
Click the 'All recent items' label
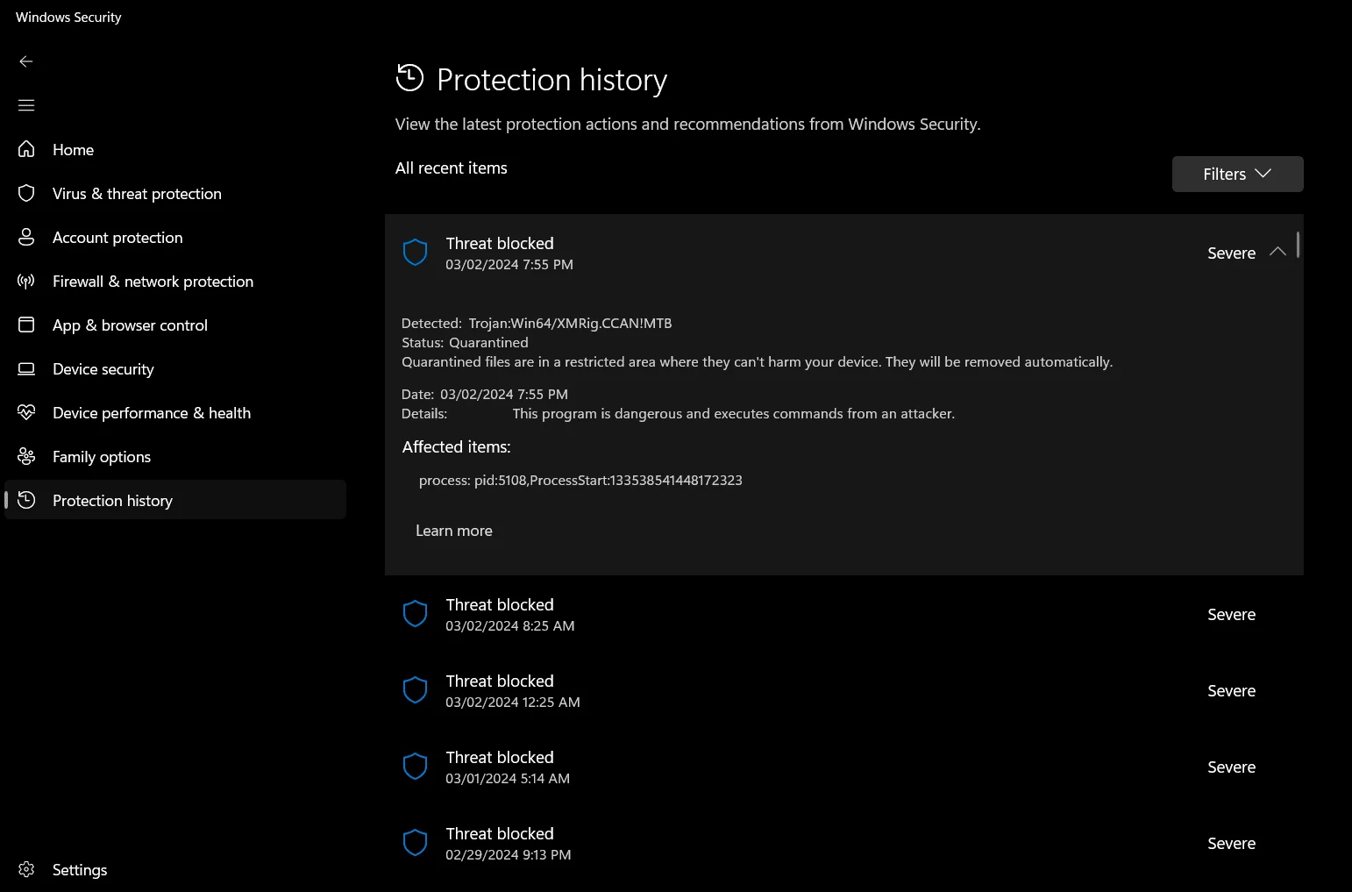click(452, 168)
